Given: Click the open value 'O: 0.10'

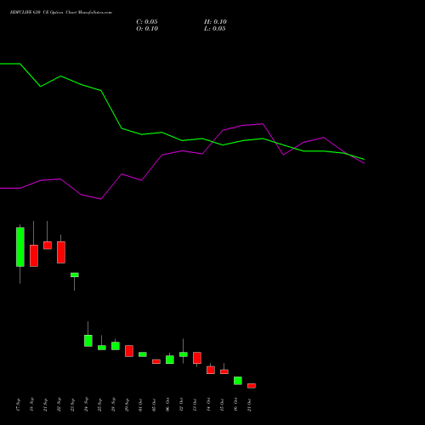Looking at the screenshot, I should click(147, 29).
